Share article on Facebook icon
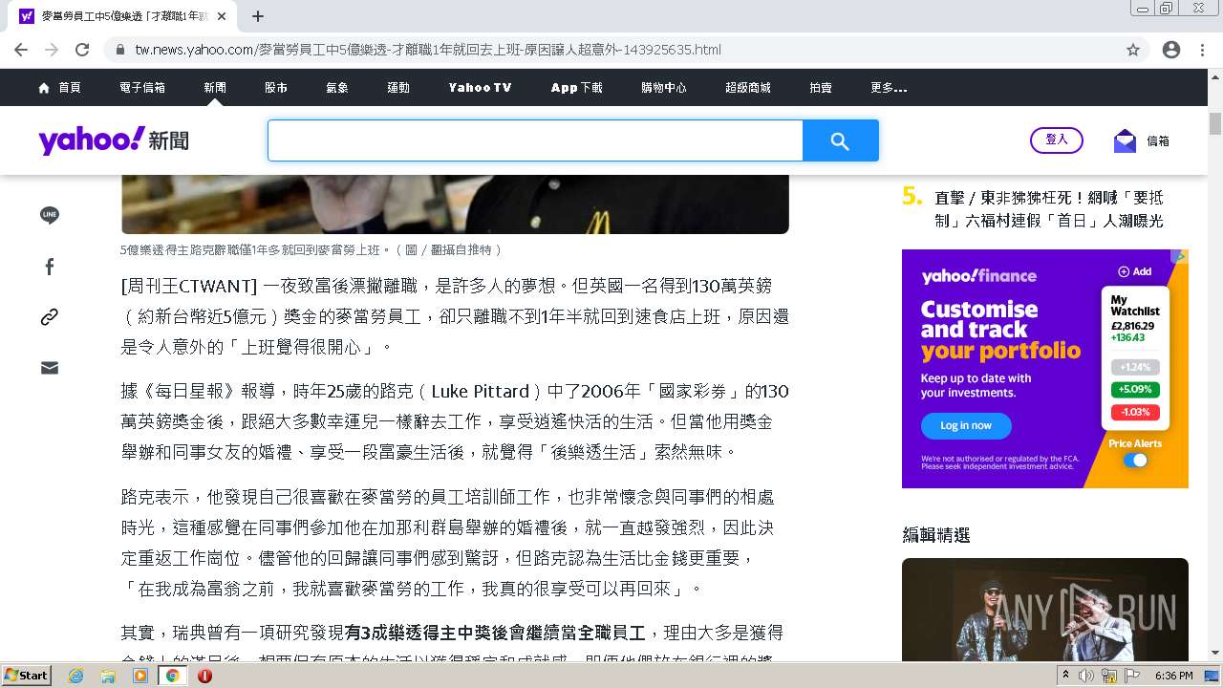Image resolution: width=1223 pixels, height=688 pixels. click(50, 267)
